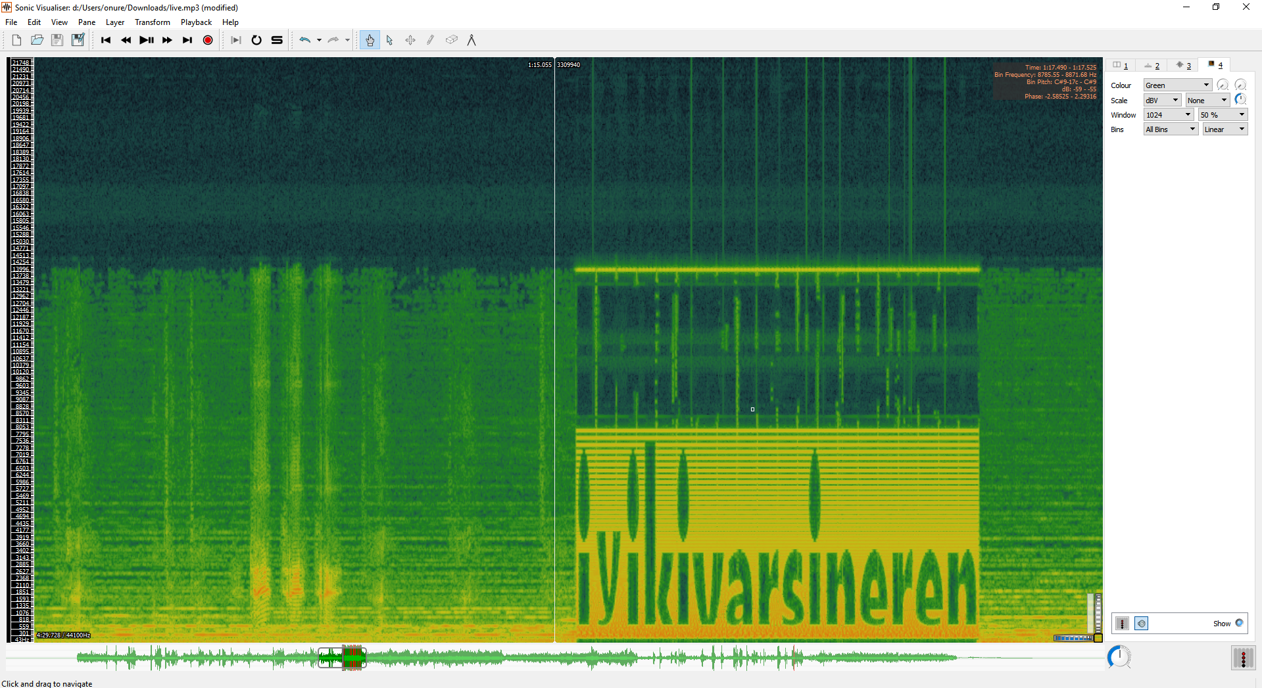Toggle play/pause playback
The height and width of the screenshot is (688, 1262).
click(147, 40)
